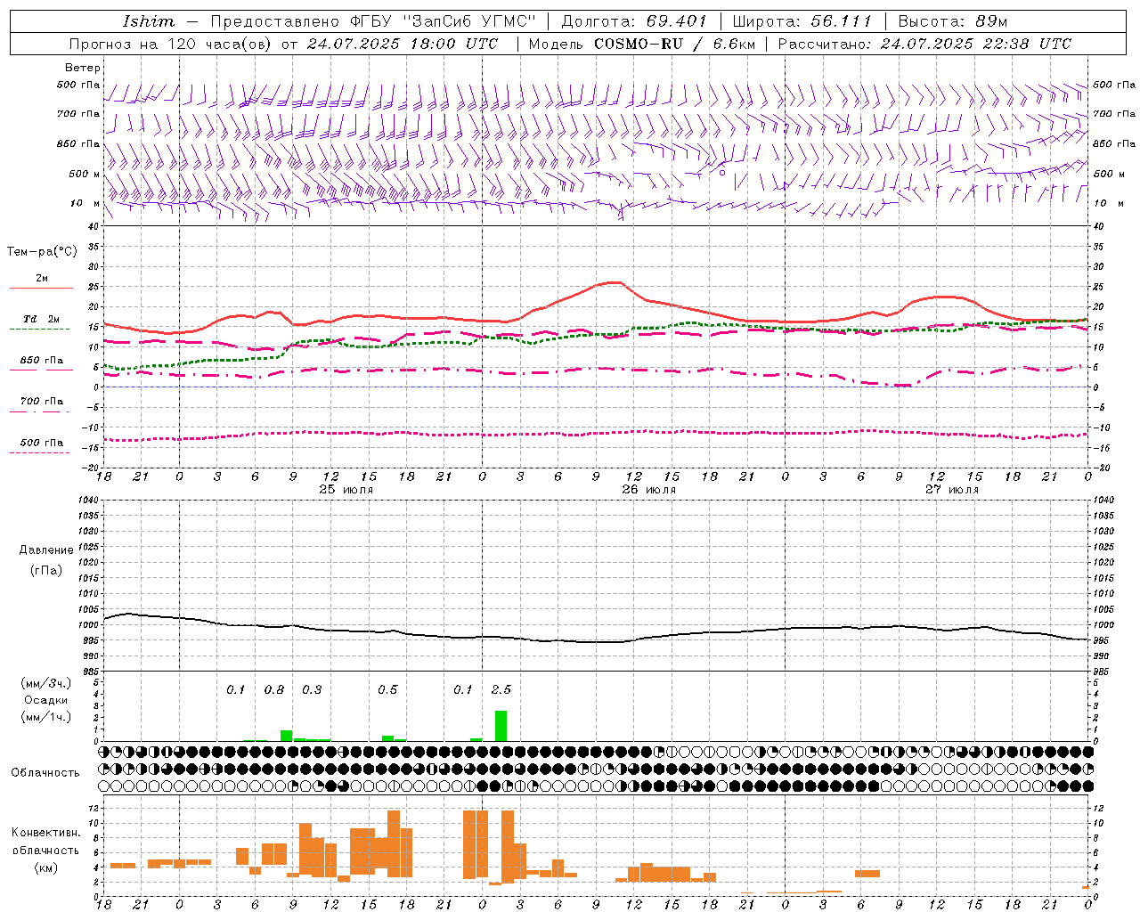Image resolution: width=1140 pixels, height=912 pixels.
Task: Click the 850 гПа temperature legend entry
Action: [x=41, y=361]
